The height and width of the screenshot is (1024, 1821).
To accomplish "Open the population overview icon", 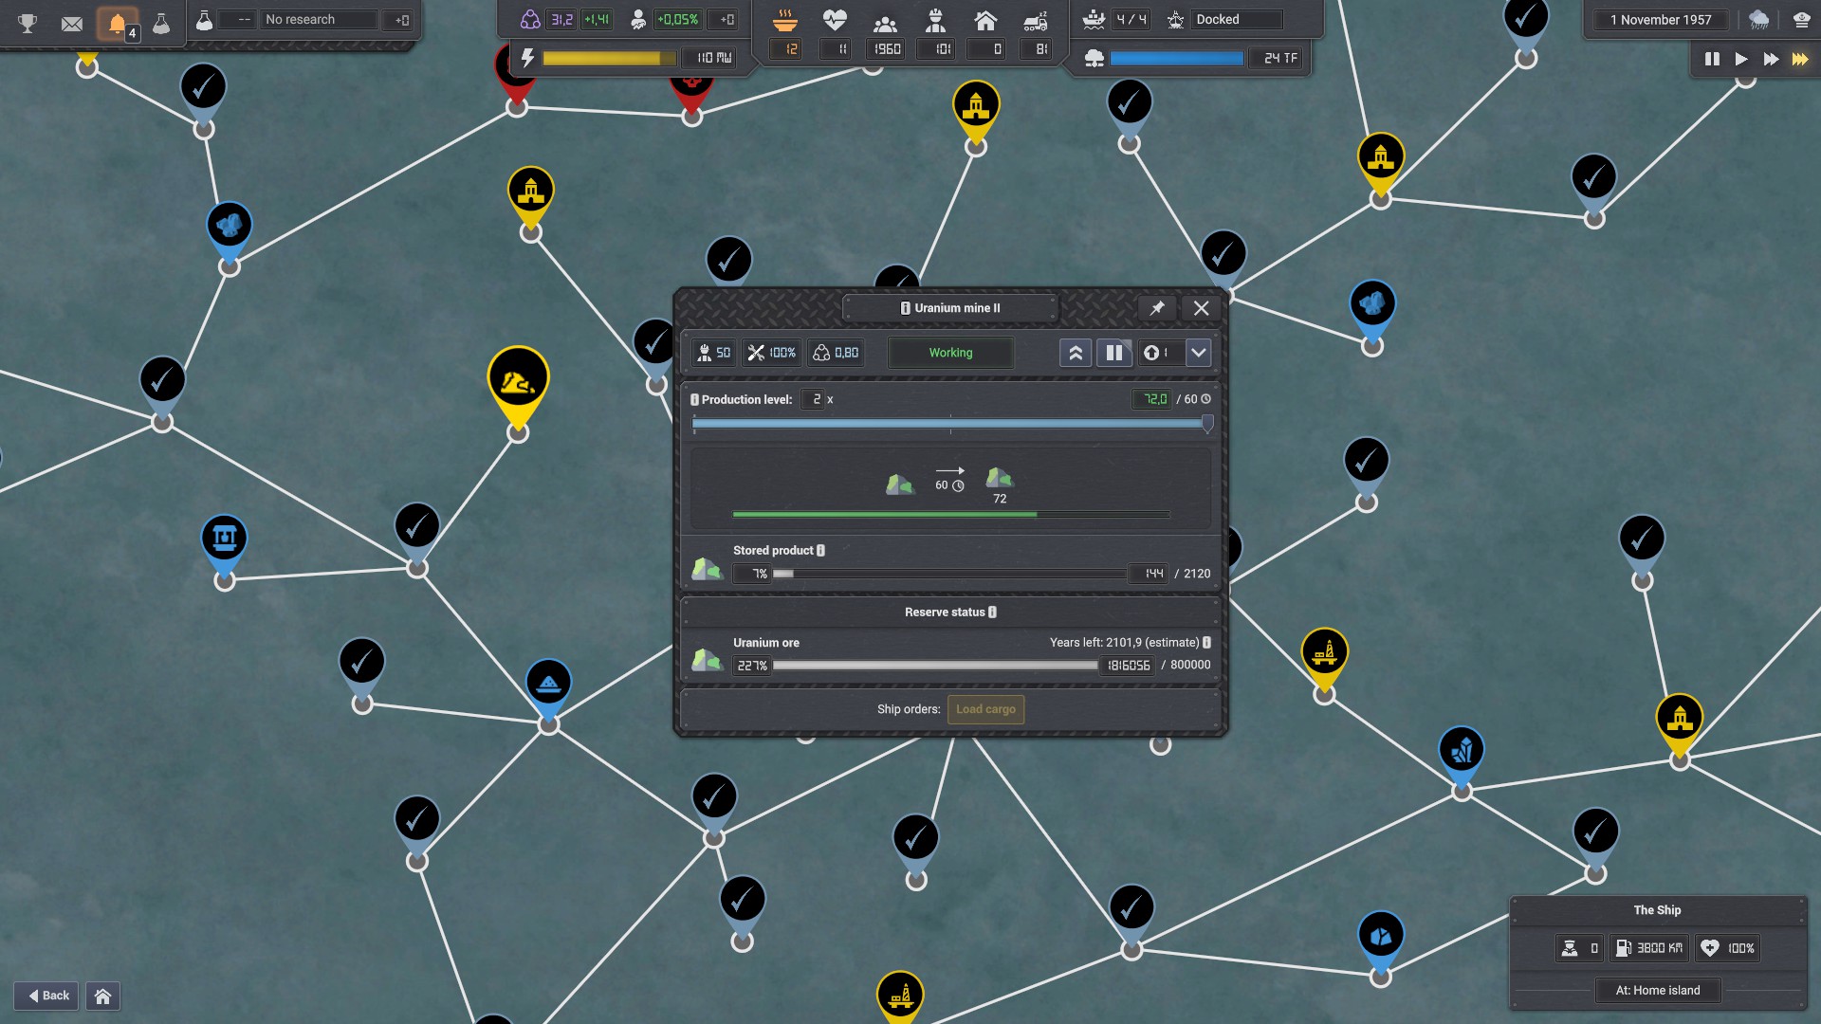I will coord(885,23).
